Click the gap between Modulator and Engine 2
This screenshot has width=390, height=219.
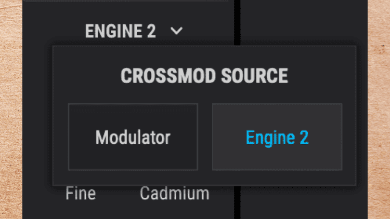[205, 137]
